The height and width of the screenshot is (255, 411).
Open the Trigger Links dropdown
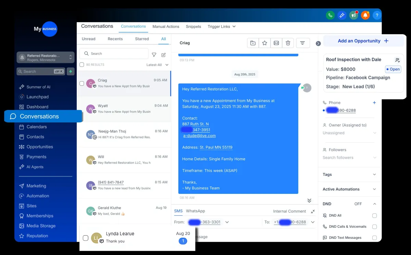coord(222,26)
